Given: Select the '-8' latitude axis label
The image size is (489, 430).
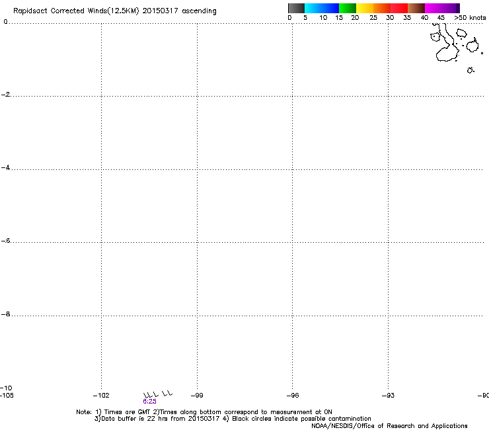Looking at the screenshot, I should pos(5,314).
